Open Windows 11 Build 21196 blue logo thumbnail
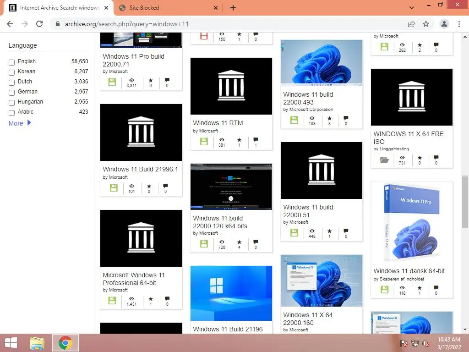 point(231,293)
